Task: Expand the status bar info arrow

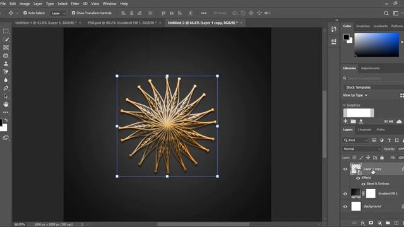Action: (x=82, y=224)
